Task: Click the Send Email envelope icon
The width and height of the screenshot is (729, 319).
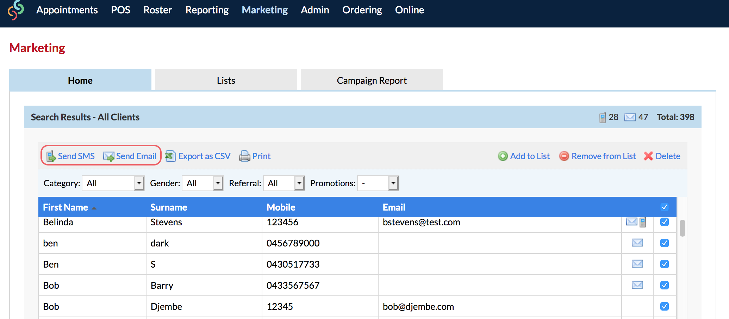Action: pos(108,156)
